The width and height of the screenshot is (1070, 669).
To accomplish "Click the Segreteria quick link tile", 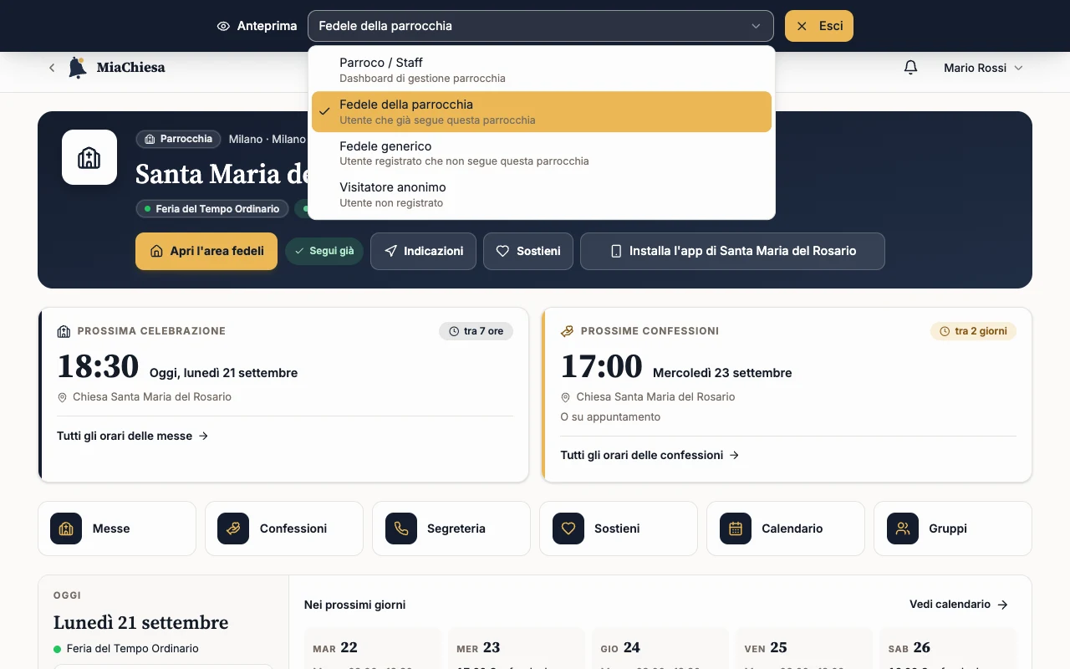I will (451, 529).
